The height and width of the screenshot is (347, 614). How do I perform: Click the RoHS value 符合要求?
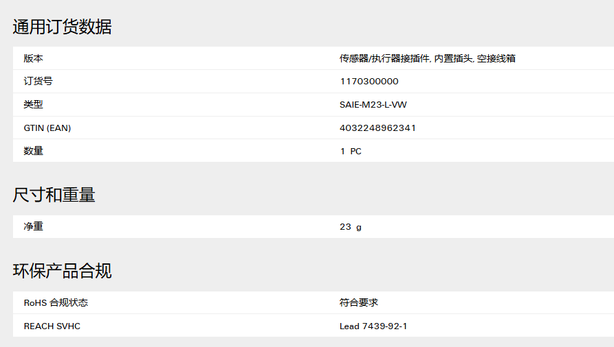[x=359, y=302]
